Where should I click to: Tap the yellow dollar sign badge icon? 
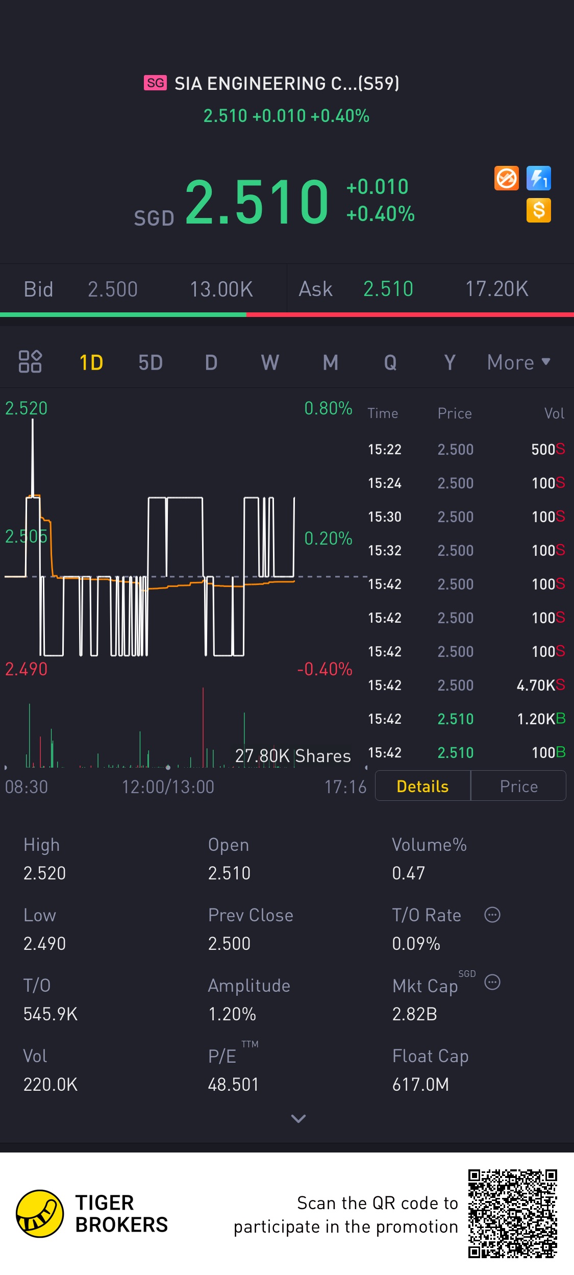(x=539, y=210)
